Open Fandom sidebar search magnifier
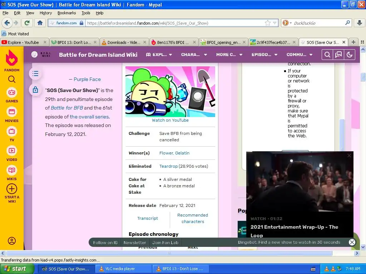This screenshot has width=366, height=274. coord(12,80)
